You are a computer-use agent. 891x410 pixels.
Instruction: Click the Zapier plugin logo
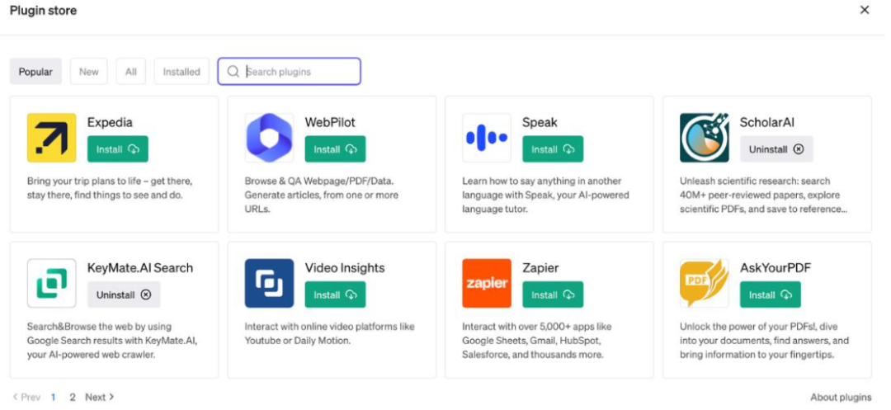coord(487,283)
